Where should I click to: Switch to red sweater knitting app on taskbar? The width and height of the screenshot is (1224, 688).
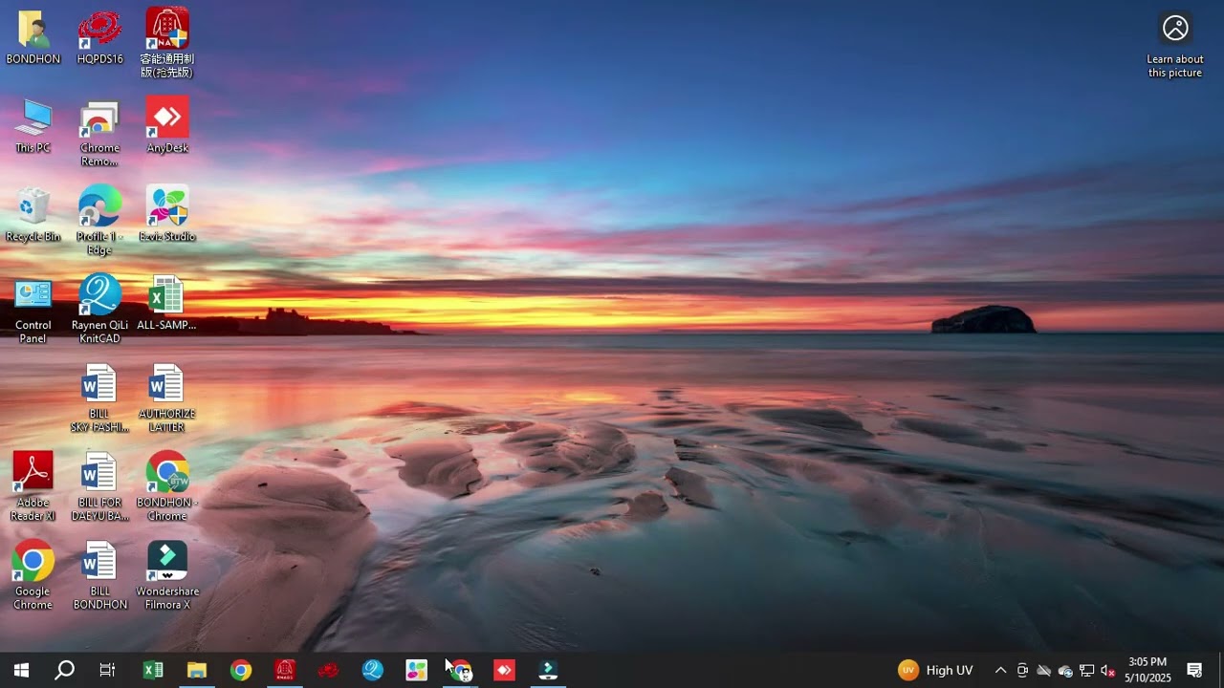click(285, 670)
